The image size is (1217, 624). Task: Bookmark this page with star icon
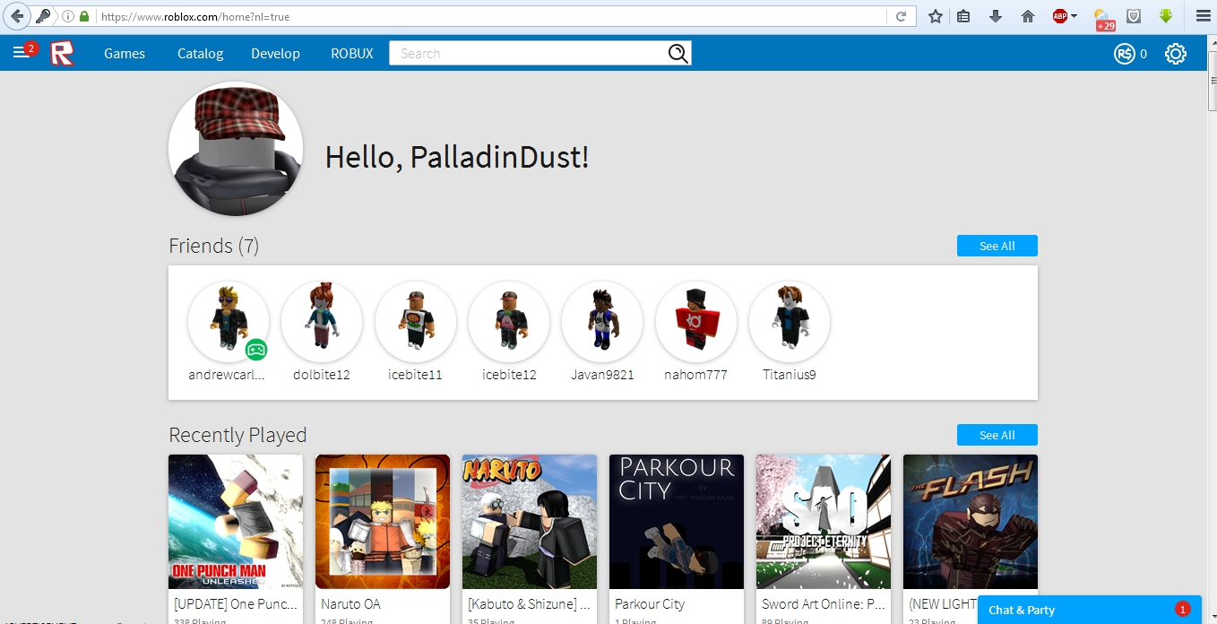point(935,16)
